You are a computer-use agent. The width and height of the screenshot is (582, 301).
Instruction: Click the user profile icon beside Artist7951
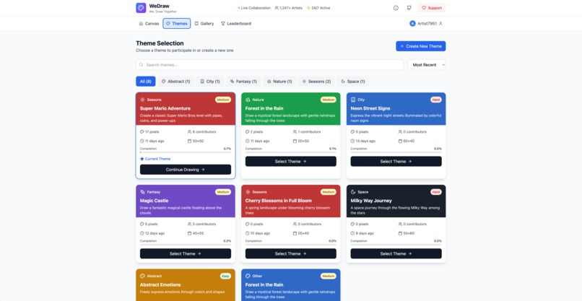[x=440, y=23]
